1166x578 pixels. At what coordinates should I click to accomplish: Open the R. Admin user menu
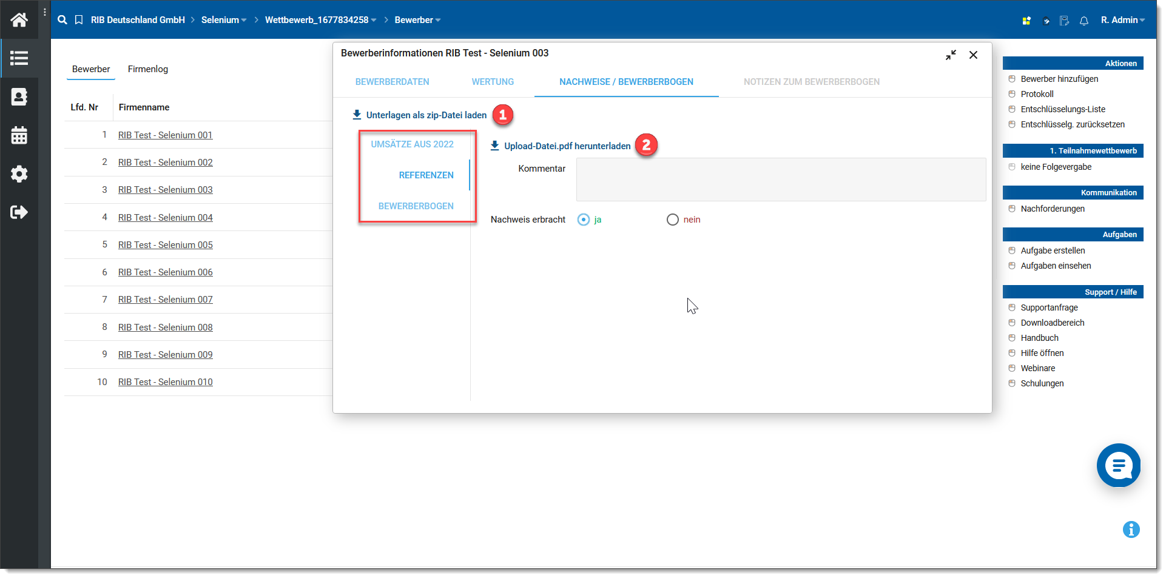[1122, 20]
